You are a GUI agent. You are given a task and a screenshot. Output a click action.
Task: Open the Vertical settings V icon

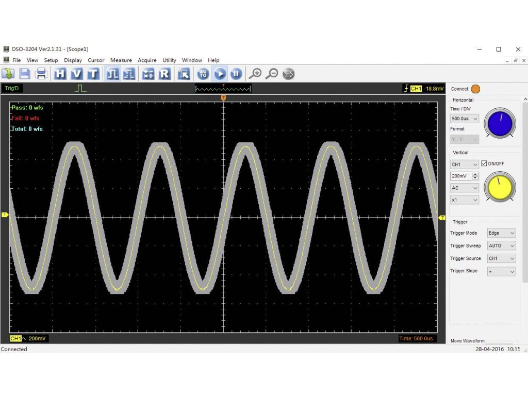pyautogui.click(x=76, y=74)
